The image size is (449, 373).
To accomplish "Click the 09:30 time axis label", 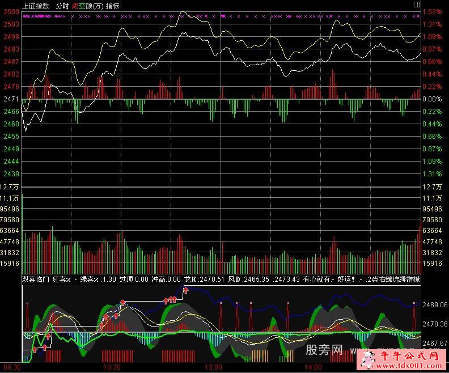I will coord(12,367).
